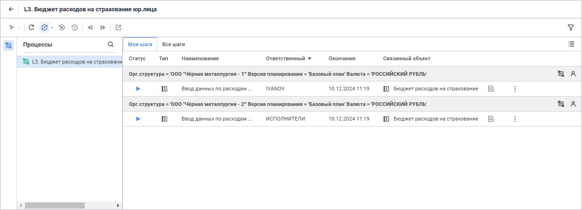The width and height of the screenshot is (582, 210).
Task: Click the horizontal scrollbar in the Процессы panel
Action: point(55,205)
